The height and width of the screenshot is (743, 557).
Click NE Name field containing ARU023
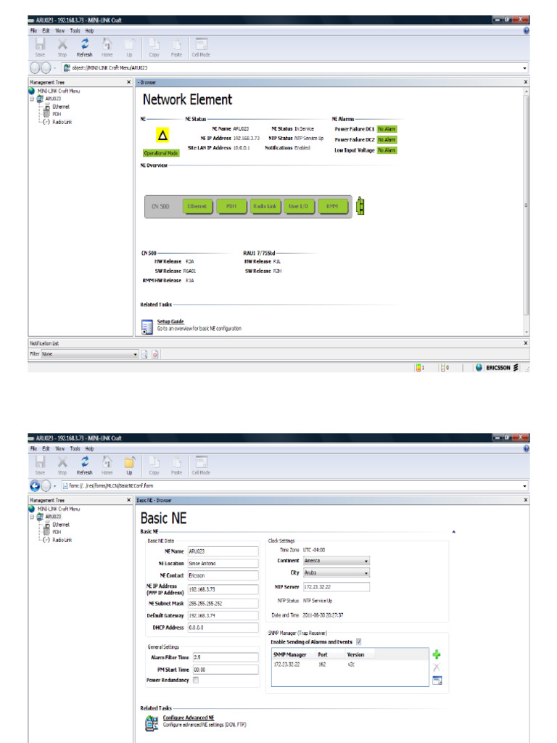pos(223,551)
